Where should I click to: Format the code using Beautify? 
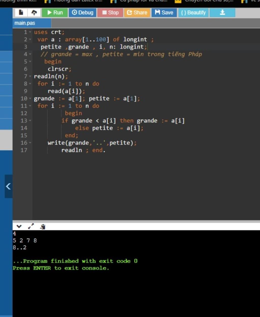click(193, 12)
